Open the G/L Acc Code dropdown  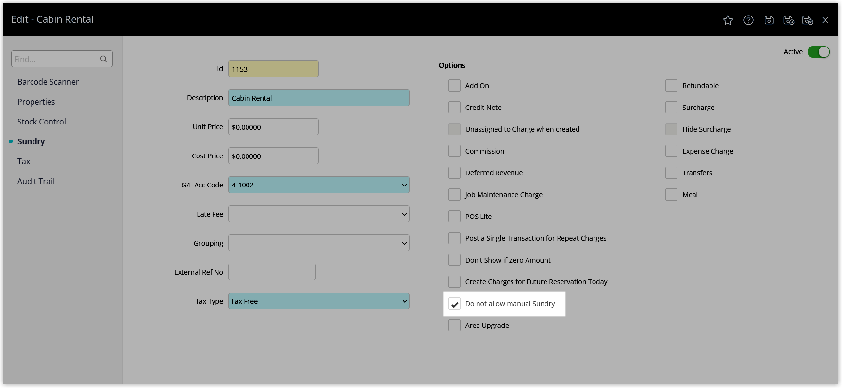319,185
